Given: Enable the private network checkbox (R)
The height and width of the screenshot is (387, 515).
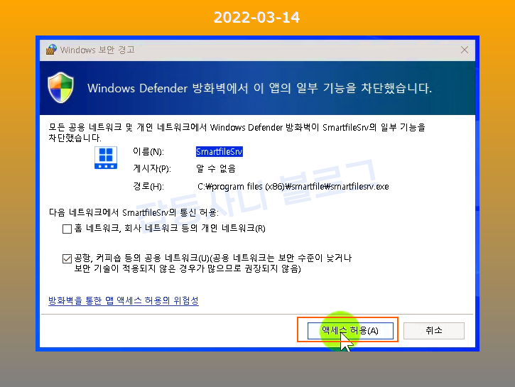Looking at the screenshot, I should [x=67, y=229].
